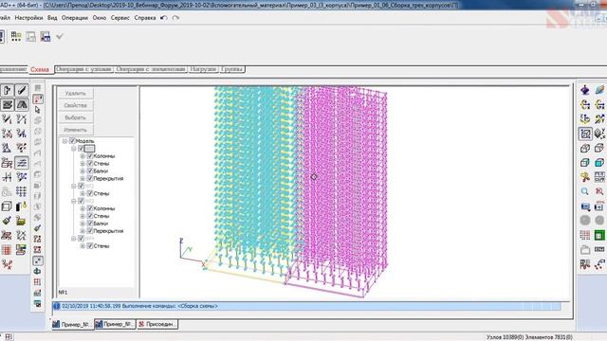Viewport: 607px width, 341px height.
Task: Click the blue magnifier zoom icon
Action: tap(585, 191)
